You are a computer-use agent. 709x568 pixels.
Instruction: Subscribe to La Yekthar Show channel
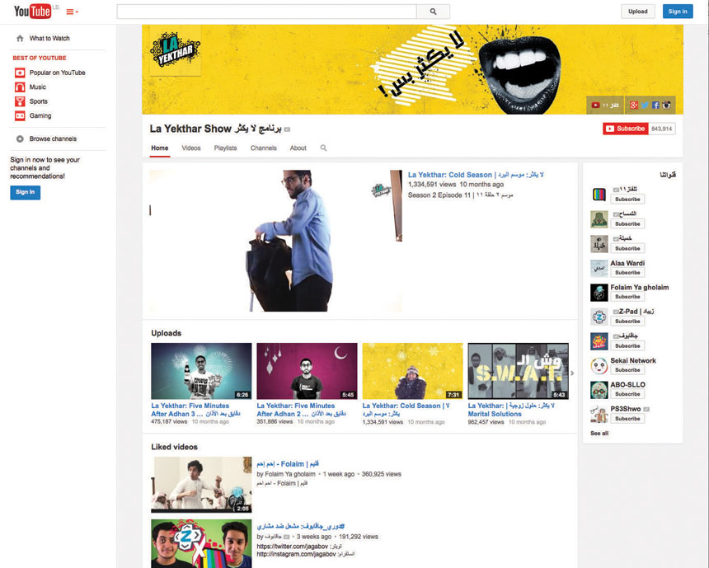pyautogui.click(x=626, y=129)
